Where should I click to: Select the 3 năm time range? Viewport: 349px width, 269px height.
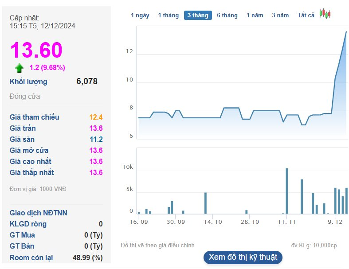(x=280, y=15)
